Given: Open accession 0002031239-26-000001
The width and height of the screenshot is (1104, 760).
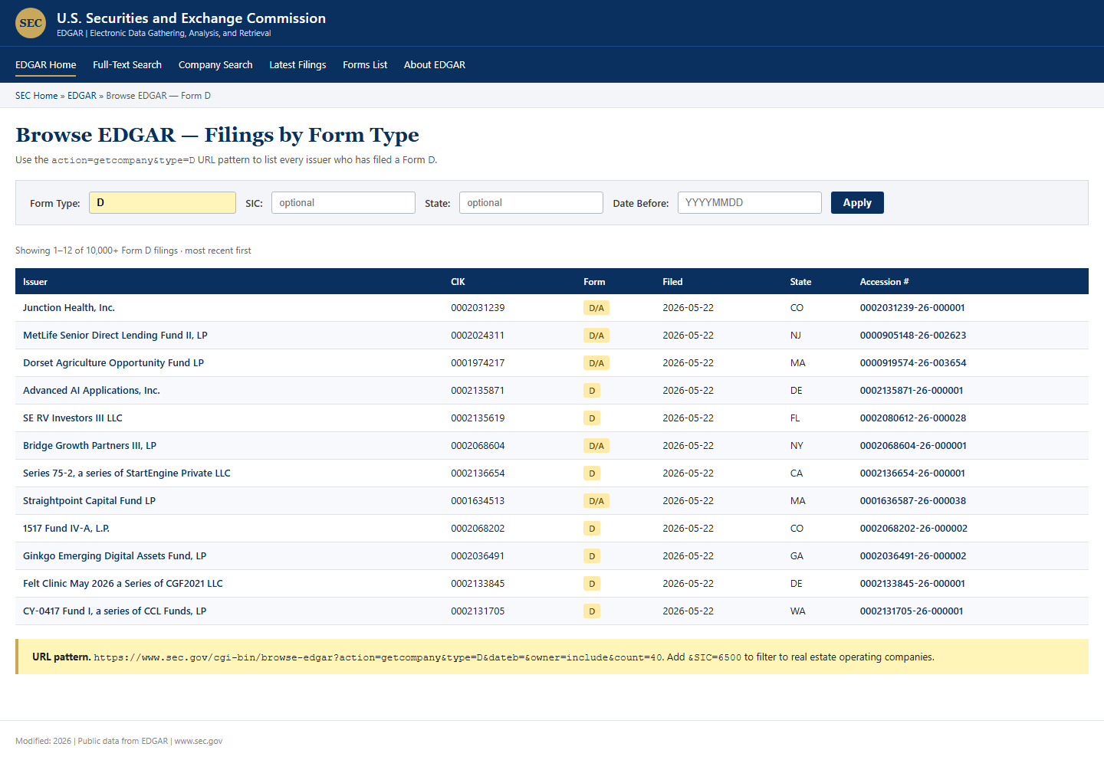Looking at the screenshot, I should point(912,308).
